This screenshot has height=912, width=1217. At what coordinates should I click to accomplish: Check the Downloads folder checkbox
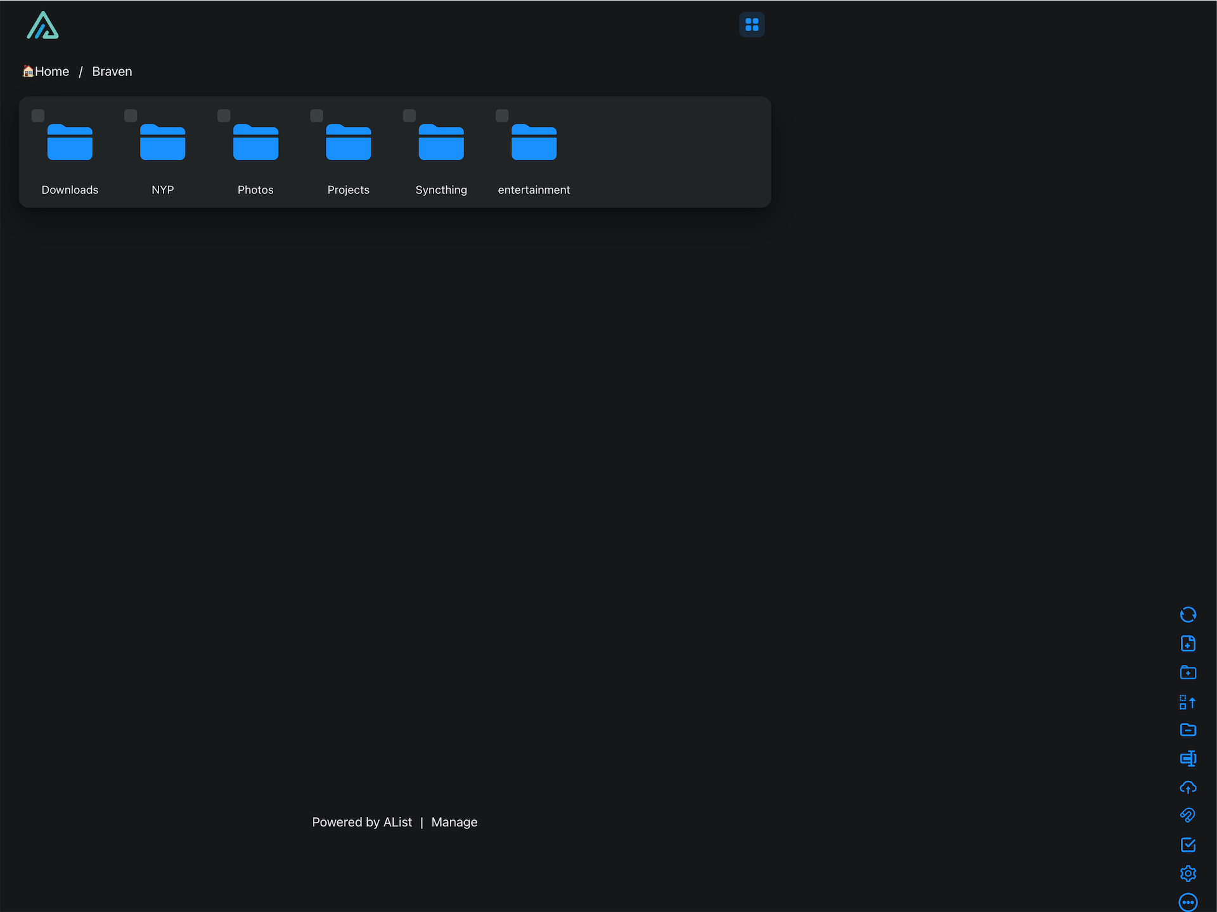[x=38, y=115]
